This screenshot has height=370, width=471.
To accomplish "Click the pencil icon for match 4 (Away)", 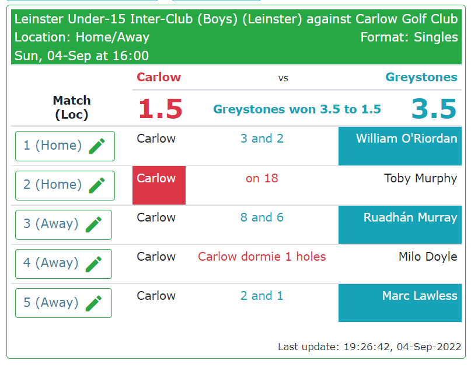I will [94, 264].
